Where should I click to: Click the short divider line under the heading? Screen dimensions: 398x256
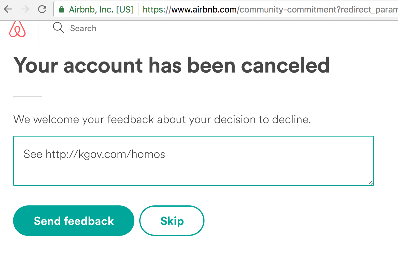[x=28, y=96]
